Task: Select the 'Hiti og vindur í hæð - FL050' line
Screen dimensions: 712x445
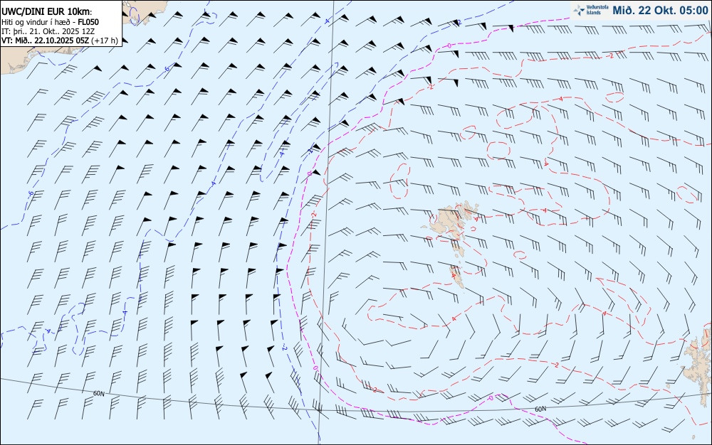Action: (50, 22)
